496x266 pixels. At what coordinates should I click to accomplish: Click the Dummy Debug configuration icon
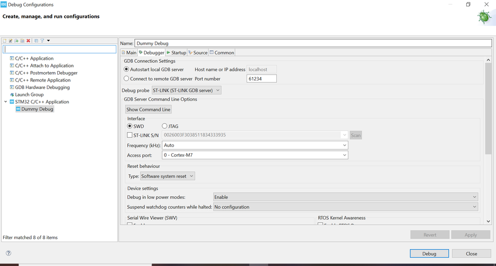tap(18, 109)
